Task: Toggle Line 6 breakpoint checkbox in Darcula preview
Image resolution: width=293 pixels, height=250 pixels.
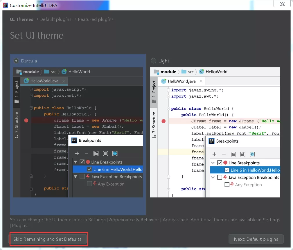Action: [x=89, y=169]
